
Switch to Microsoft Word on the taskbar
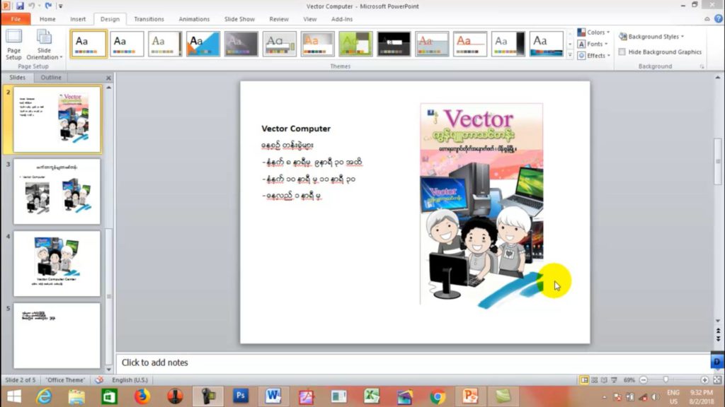tap(273, 396)
